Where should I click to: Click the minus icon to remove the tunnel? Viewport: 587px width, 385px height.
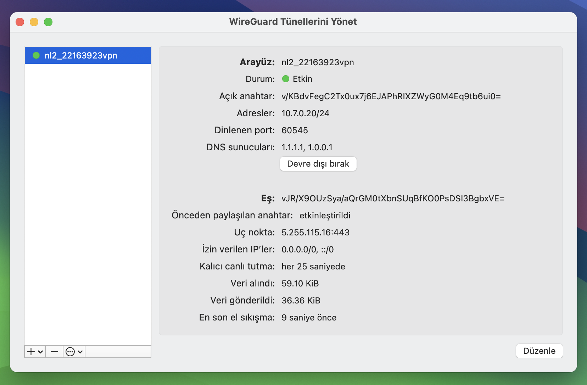(54, 351)
